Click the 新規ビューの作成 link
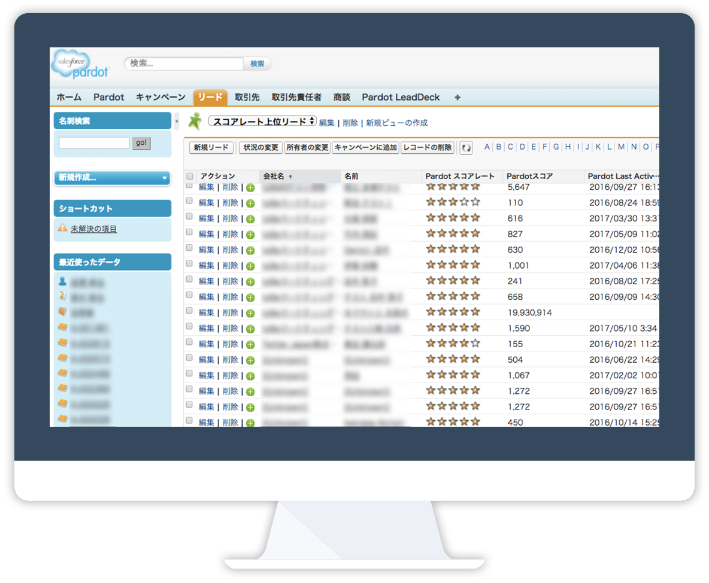 point(396,123)
